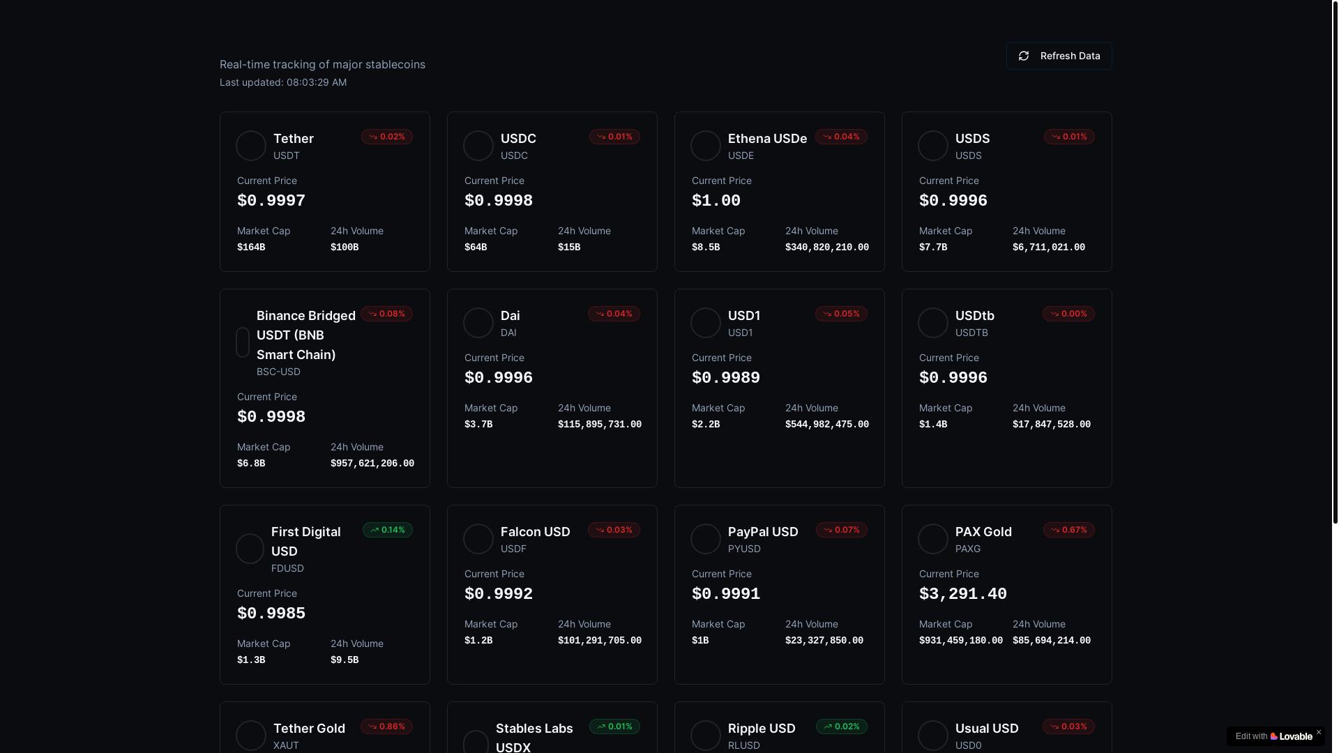Click Tether Gold's 0.86% change badge
Viewport: 1339px width, 753px height.
tap(386, 727)
